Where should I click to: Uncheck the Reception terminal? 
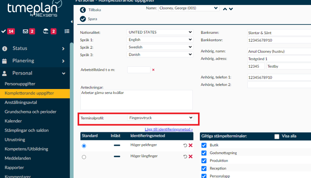coord(204,169)
